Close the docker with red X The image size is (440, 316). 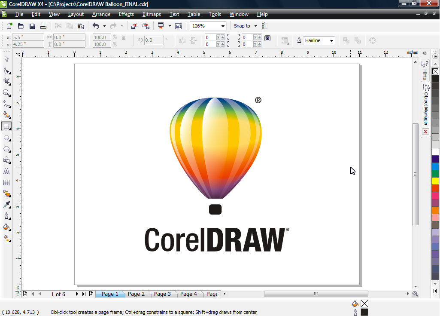[x=426, y=132]
